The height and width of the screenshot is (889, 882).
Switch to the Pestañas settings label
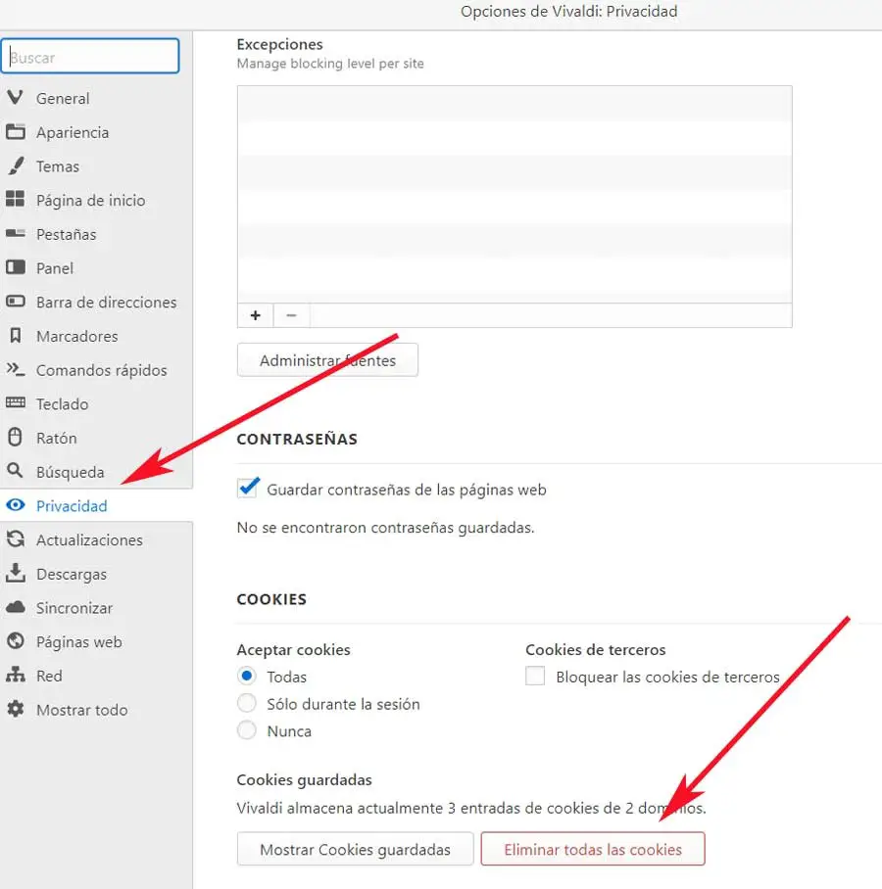pyautogui.click(x=67, y=235)
